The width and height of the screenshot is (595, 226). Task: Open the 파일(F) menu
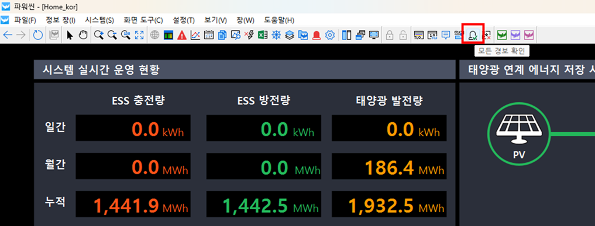25,20
